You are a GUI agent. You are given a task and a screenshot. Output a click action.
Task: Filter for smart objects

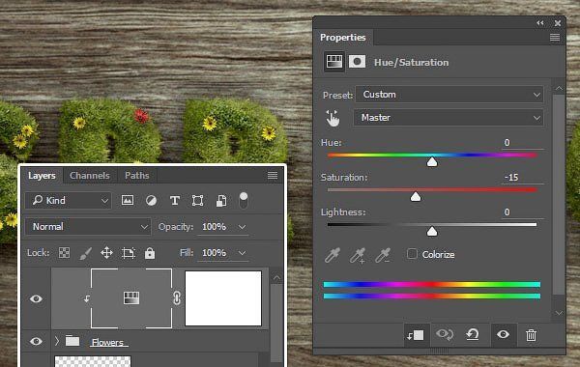[x=221, y=201]
